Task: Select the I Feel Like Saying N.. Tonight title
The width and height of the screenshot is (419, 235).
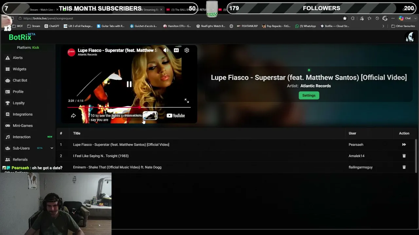Action: pos(101,156)
